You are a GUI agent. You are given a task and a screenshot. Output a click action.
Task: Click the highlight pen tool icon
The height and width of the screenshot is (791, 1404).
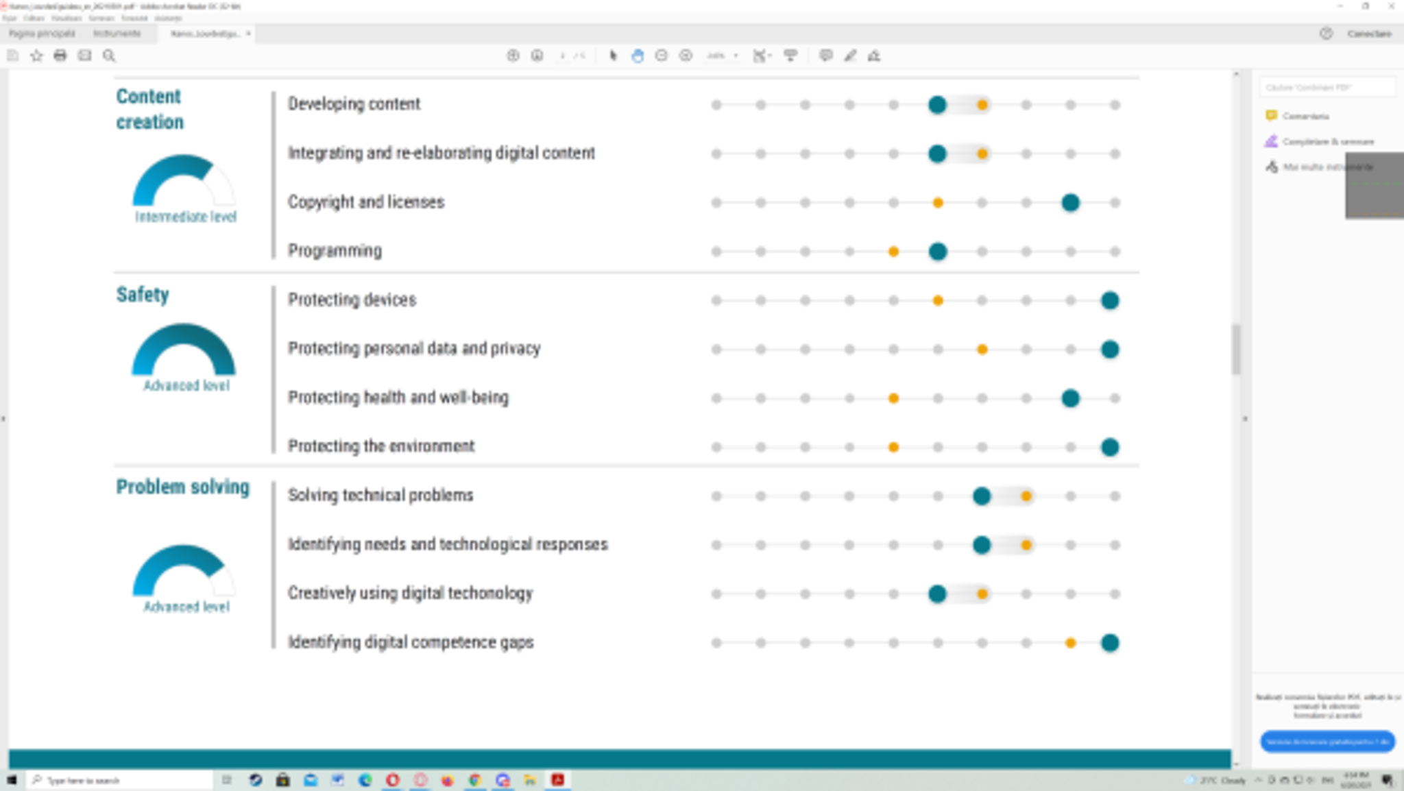[850, 56]
